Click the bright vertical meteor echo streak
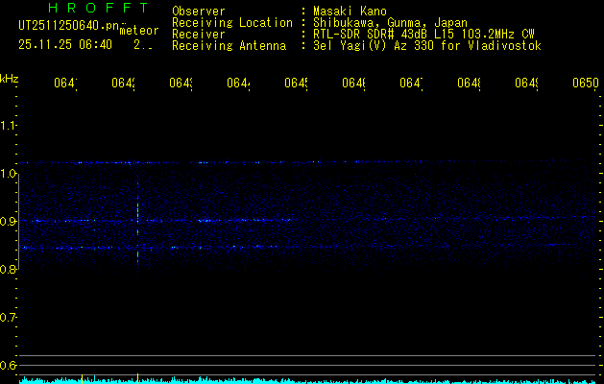Viewport: 604px width, 384px height. coord(138,230)
